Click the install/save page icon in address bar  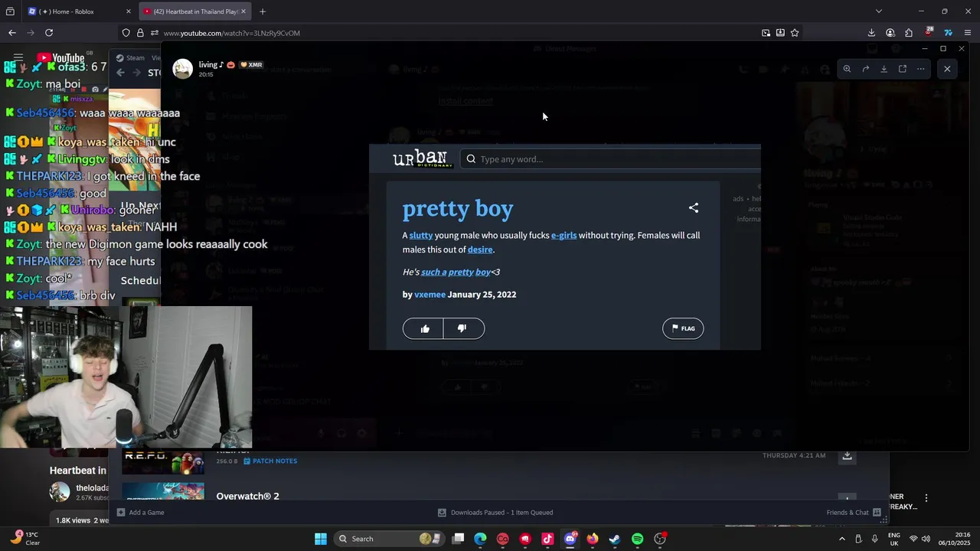[x=780, y=33]
